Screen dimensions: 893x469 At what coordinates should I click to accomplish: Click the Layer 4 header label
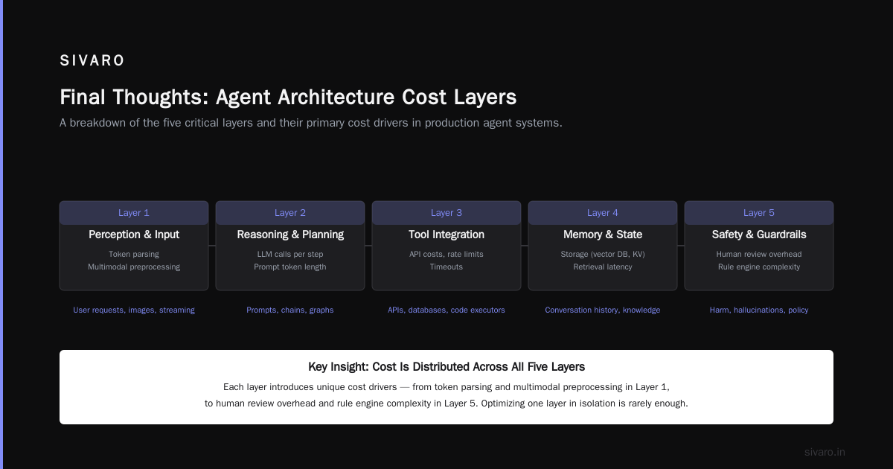point(603,213)
